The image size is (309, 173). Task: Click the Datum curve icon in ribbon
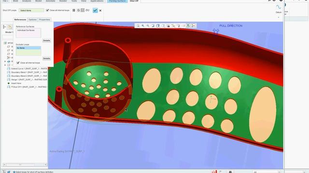coord(279,7)
